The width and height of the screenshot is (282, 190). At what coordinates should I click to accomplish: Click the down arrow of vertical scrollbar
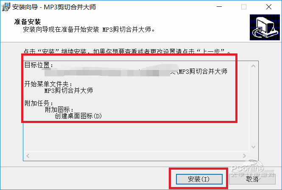(254, 147)
